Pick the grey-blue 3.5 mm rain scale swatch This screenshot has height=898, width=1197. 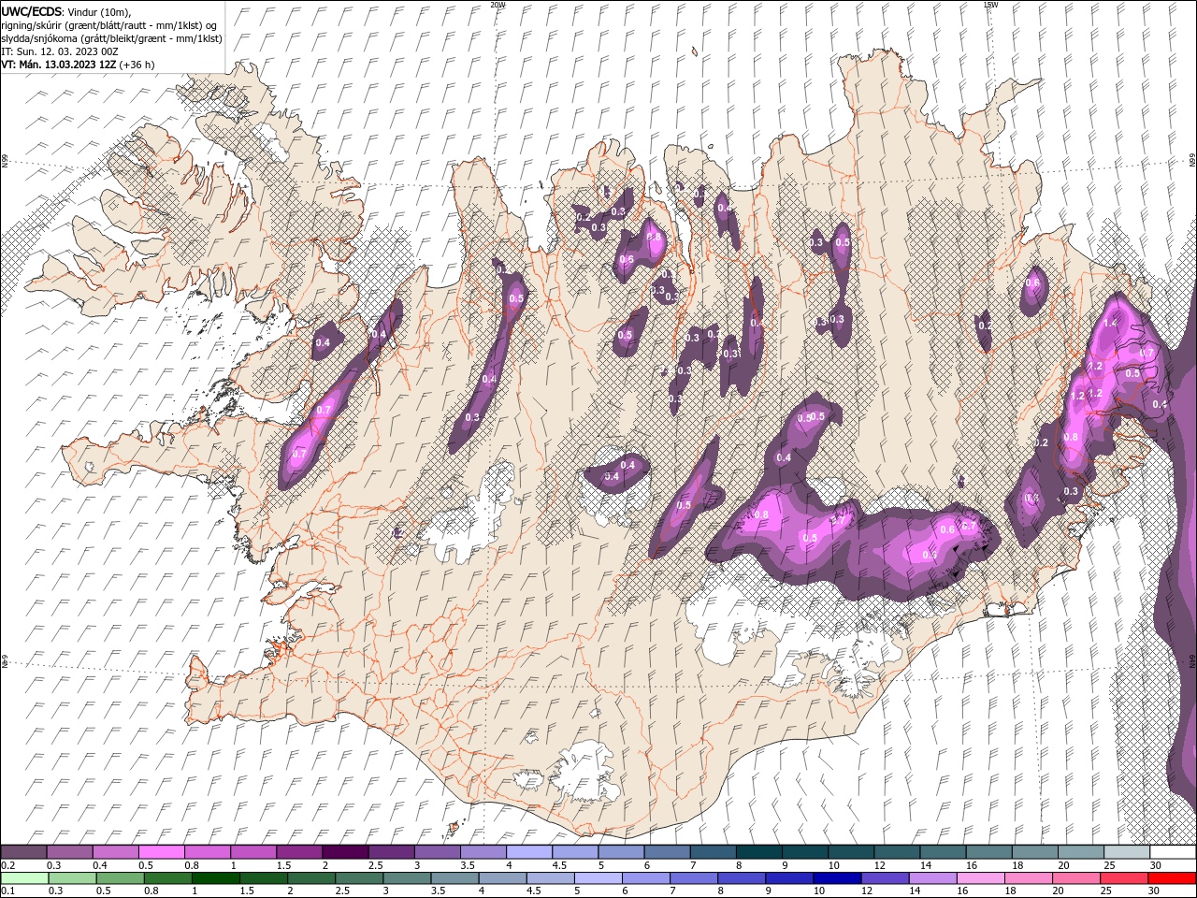point(455,878)
